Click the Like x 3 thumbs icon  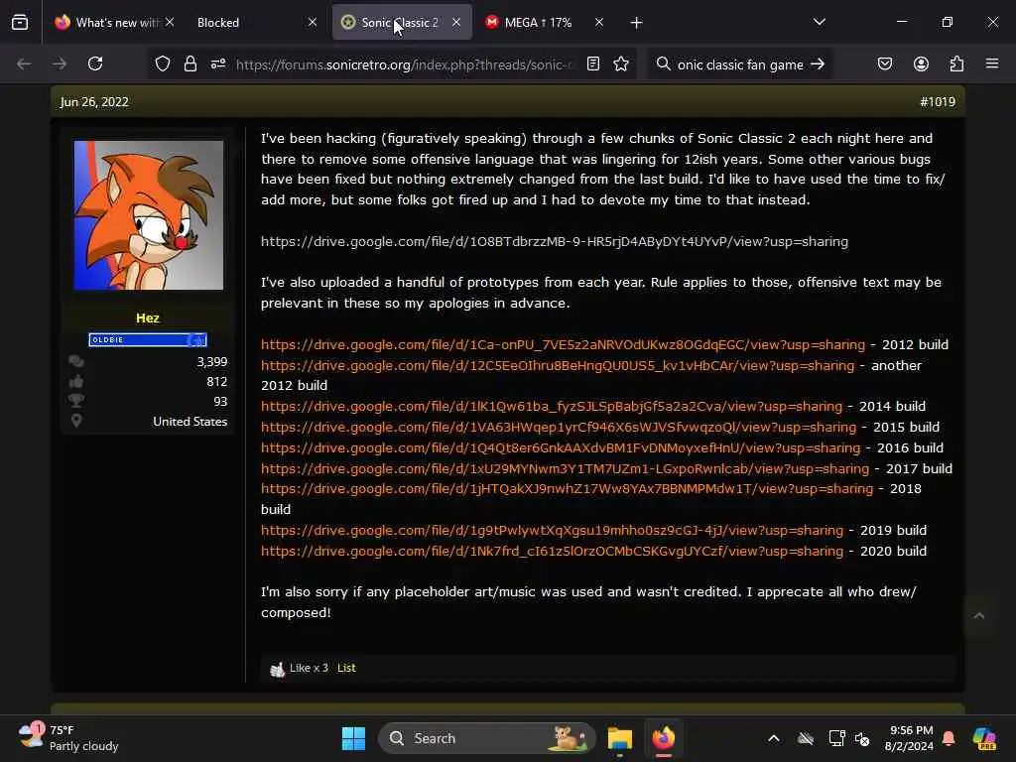pos(278,669)
